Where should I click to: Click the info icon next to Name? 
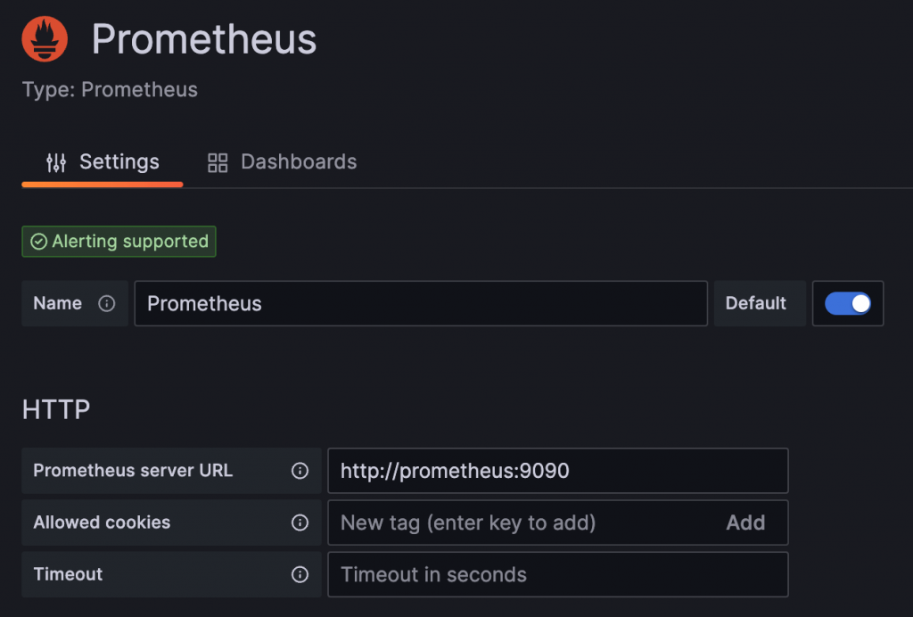107,303
